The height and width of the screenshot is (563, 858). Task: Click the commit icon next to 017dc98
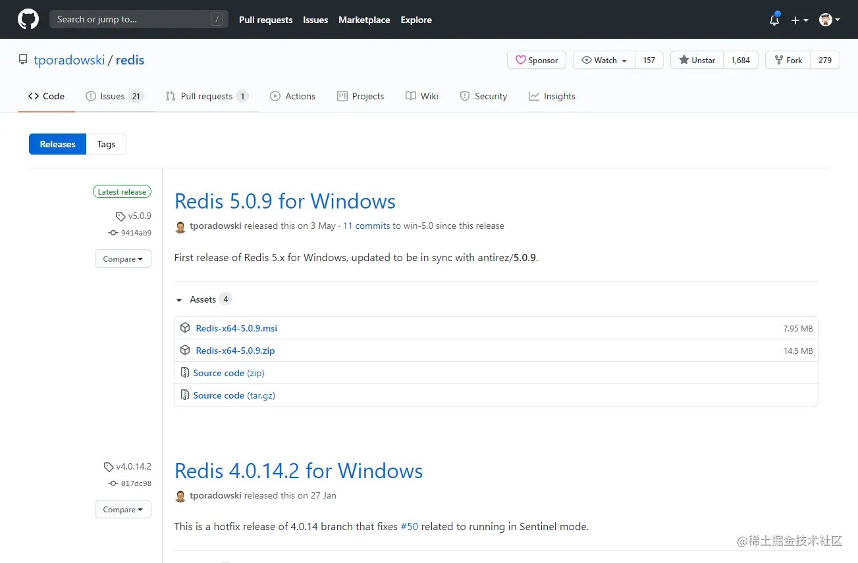[x=113, y=483]
